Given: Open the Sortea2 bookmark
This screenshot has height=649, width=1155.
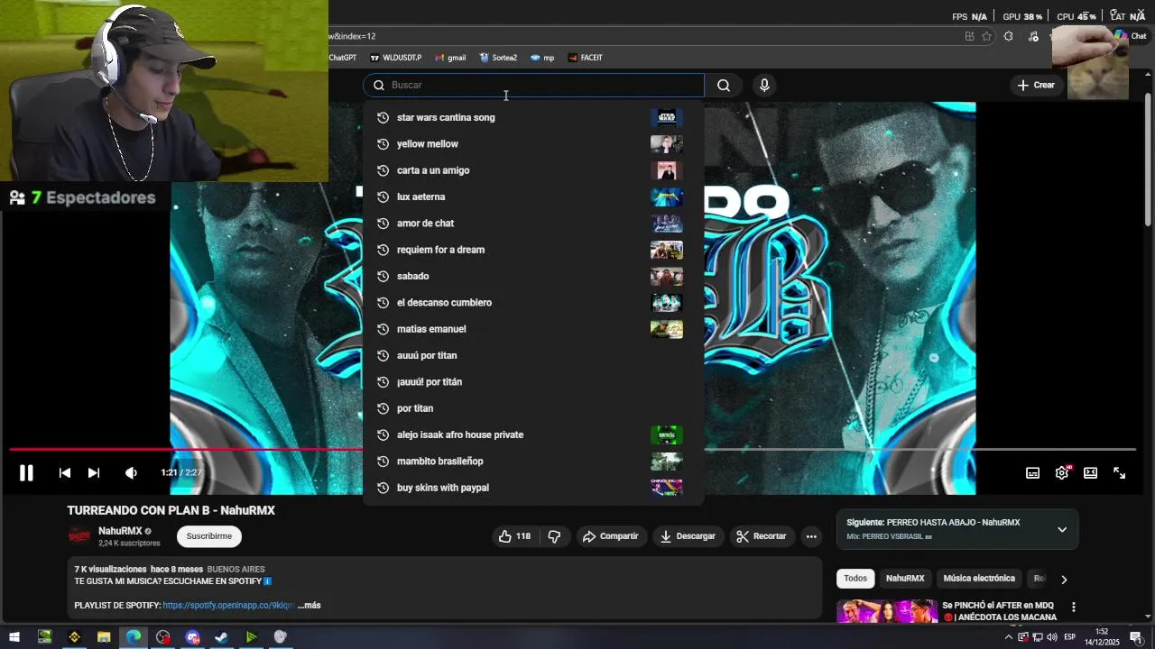Looking at the screenshot, I should coord(498,58).
